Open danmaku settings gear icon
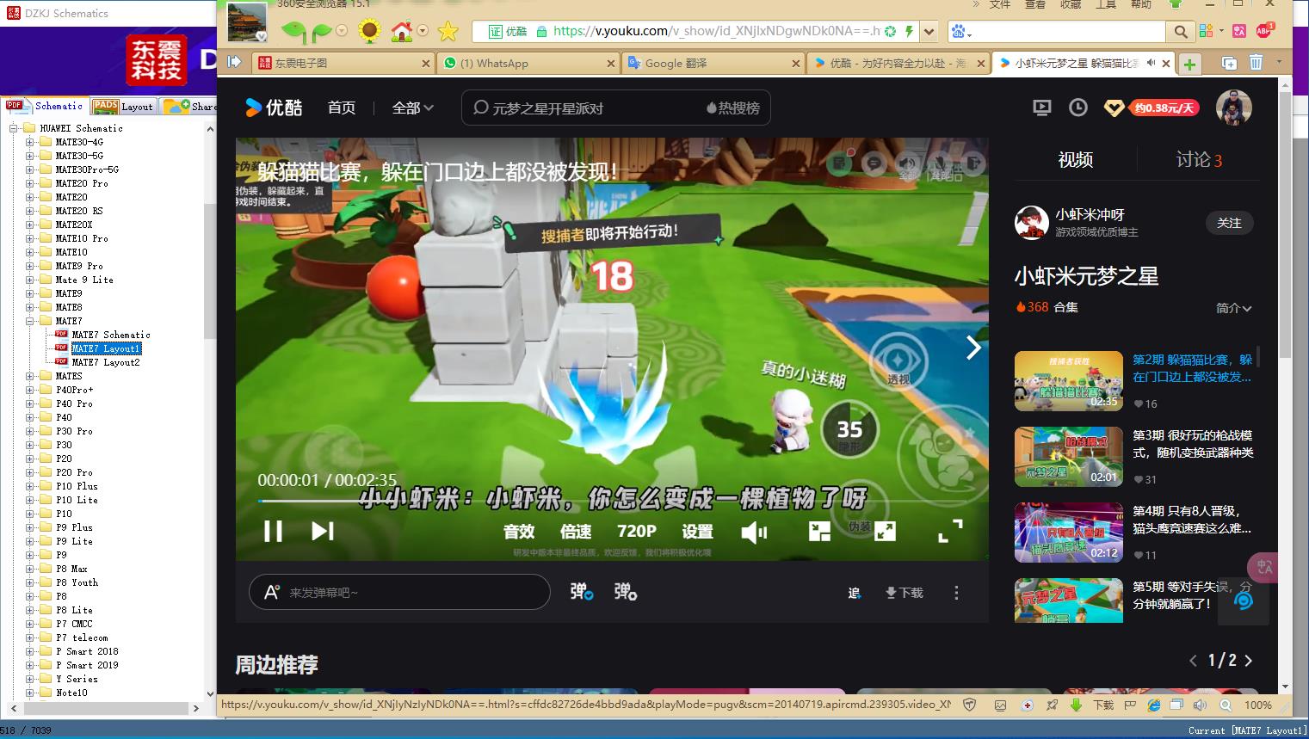This screenshot has width=1309, height=739. tap(626, 592)
